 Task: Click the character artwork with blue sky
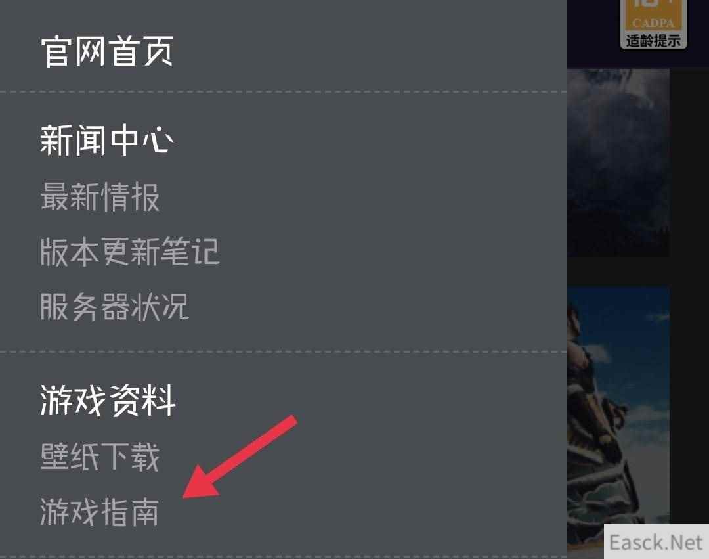(x=618, y=405)
